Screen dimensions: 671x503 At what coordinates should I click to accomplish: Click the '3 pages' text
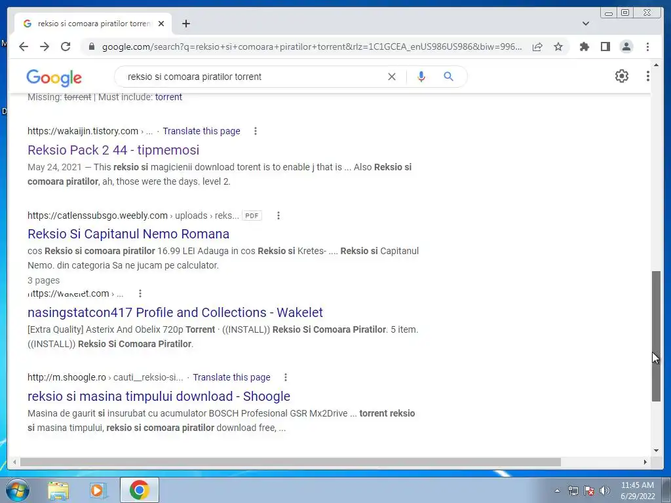pyautogui.click(x=44, y=280)
